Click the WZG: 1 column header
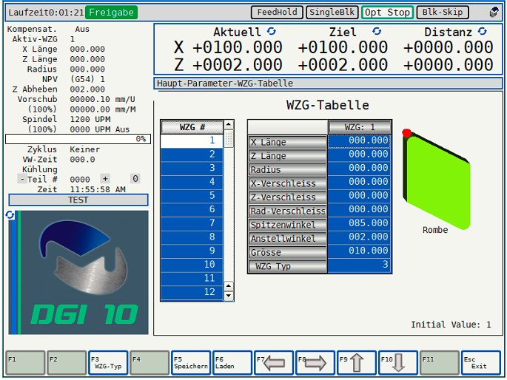507x380 pixels. click(360, 127)
